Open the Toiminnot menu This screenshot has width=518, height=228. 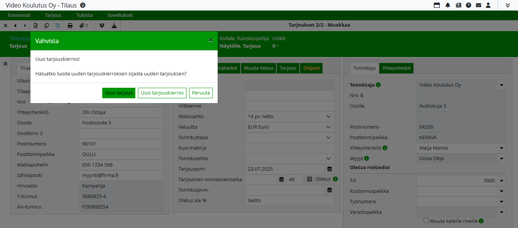coord(19,15)
